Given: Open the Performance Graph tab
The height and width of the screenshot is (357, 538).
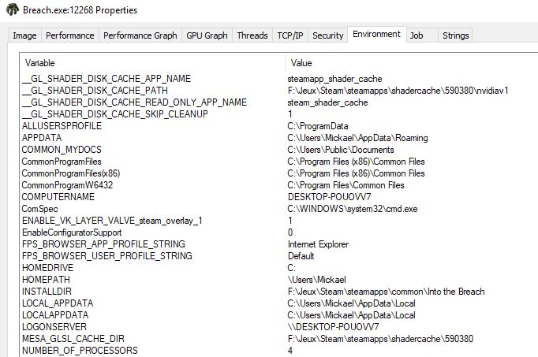Looking at the screenshot, I should [x=140, y=35].
